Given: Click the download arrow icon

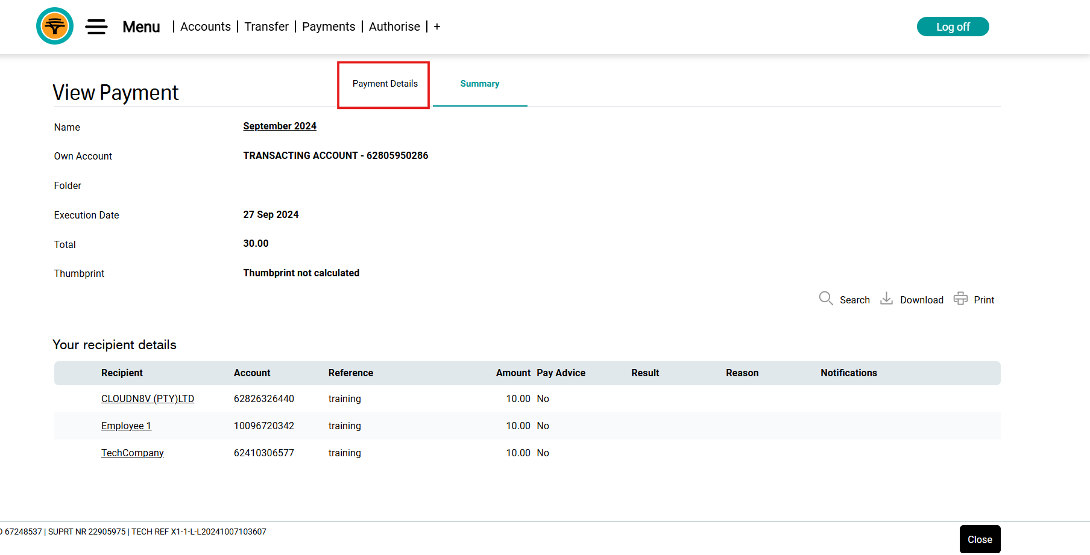Looking at the screenshot, I should click(x=886, y=299).
